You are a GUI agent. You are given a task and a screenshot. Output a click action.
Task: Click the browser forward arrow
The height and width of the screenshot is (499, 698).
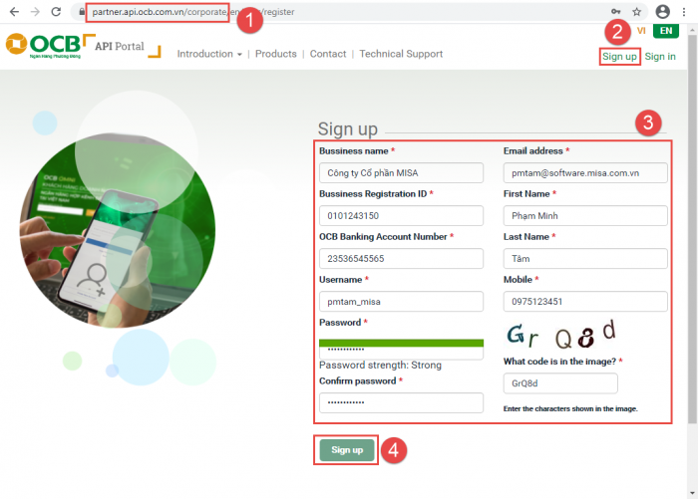(x=36, y=12)
